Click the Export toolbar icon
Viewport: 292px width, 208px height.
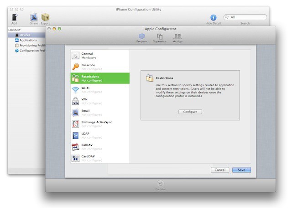45,17
